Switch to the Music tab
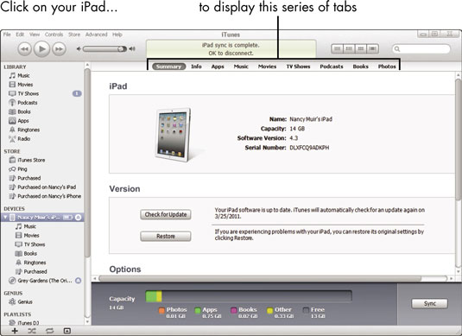Image resolution: width=462 pixels, height=336 pixels. (x=241, y=67)
